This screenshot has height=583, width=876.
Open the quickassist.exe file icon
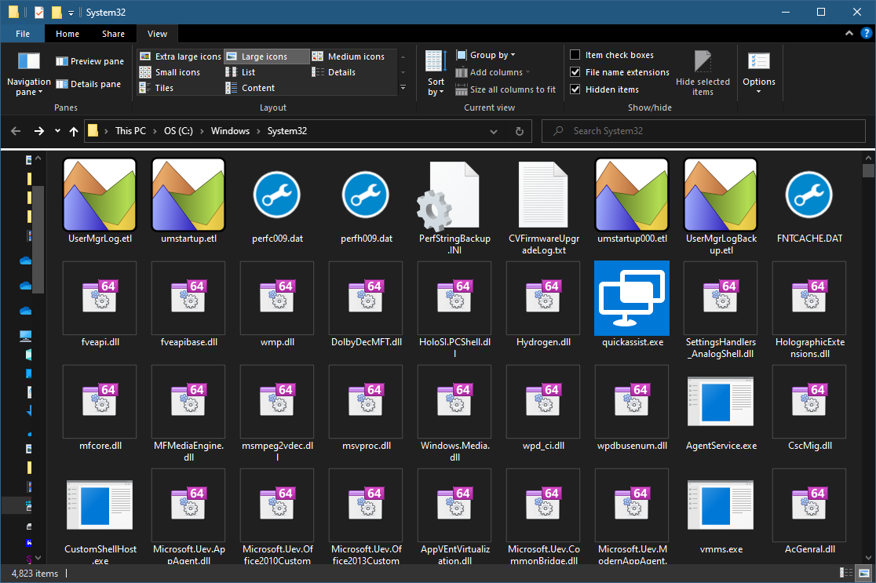(632, 298)
